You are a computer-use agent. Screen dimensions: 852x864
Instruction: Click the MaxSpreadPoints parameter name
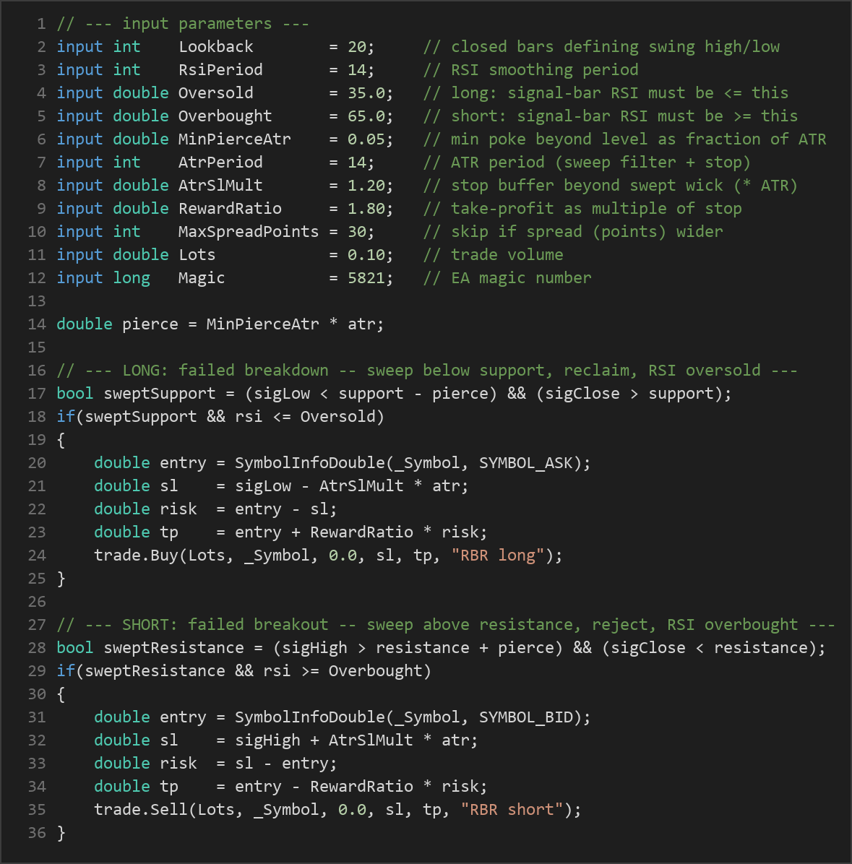[x=248, y=232]
